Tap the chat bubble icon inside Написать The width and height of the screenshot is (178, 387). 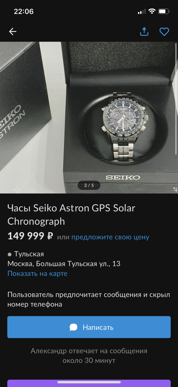[73, 327]
